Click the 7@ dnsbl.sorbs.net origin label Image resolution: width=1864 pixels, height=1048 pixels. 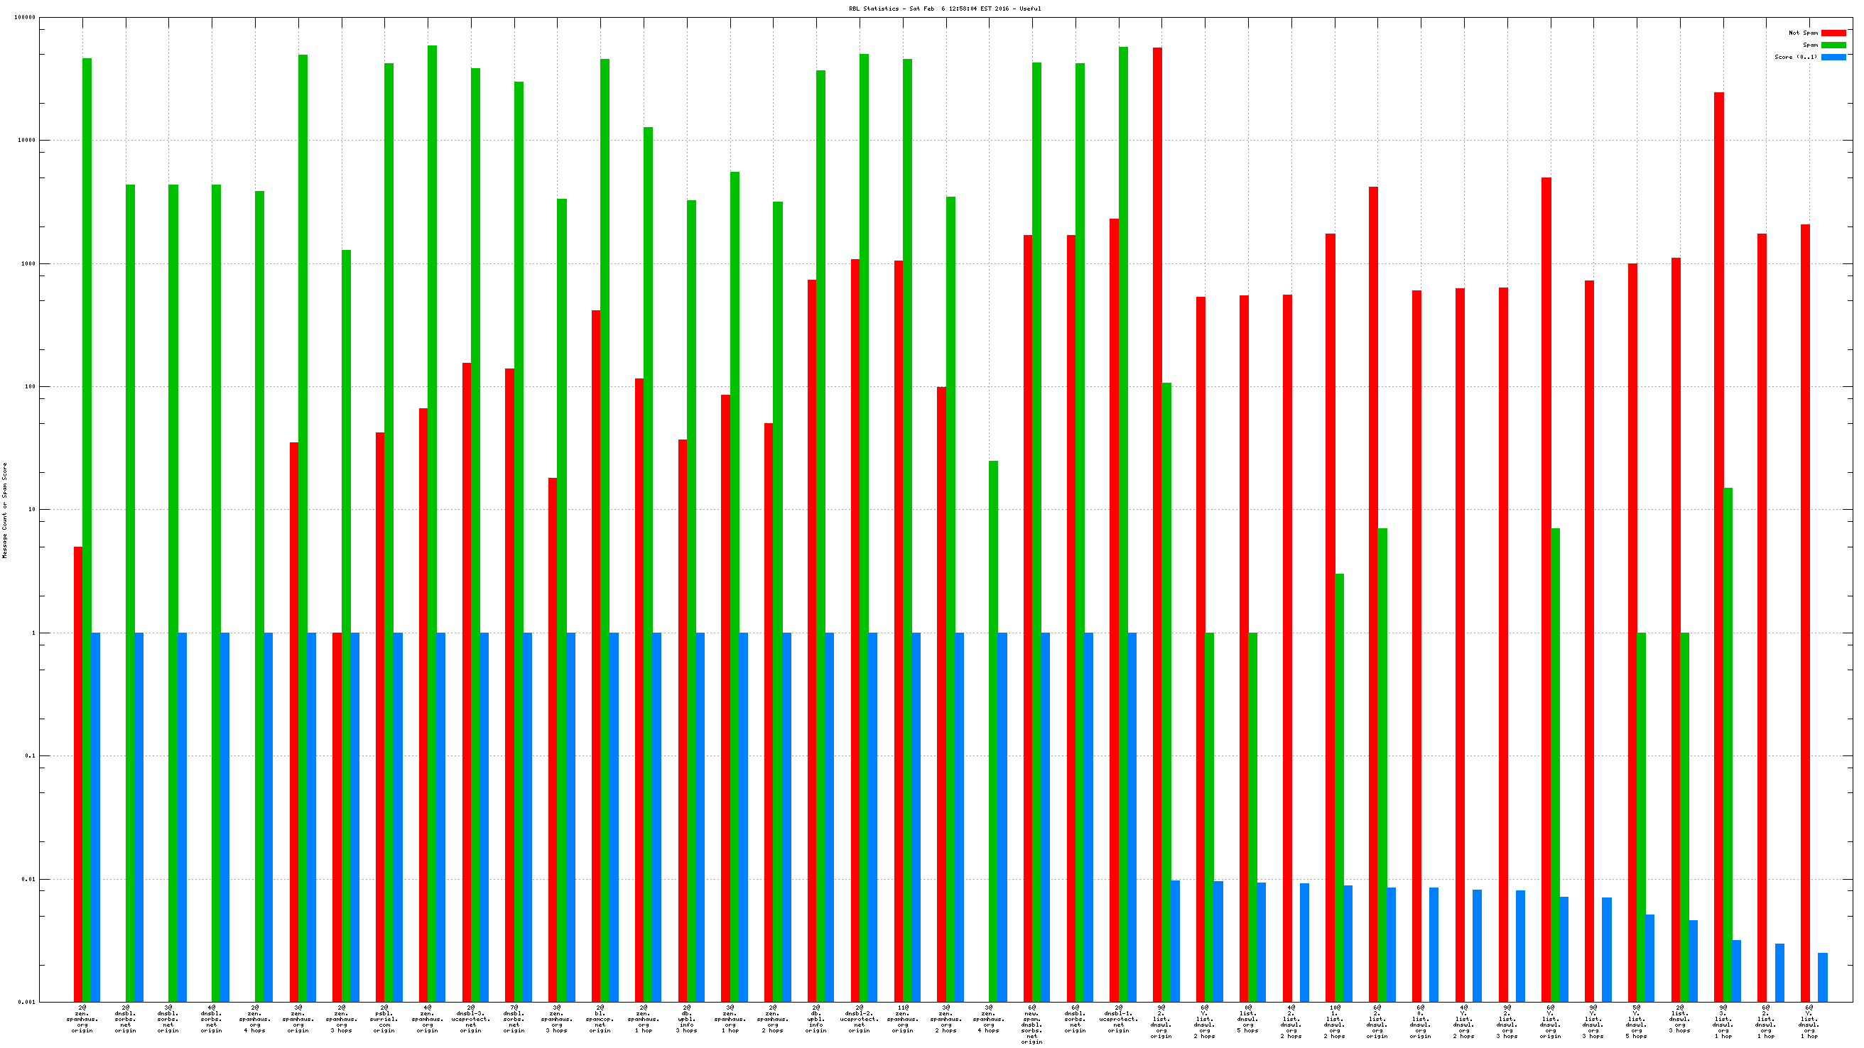[514, 1018]
